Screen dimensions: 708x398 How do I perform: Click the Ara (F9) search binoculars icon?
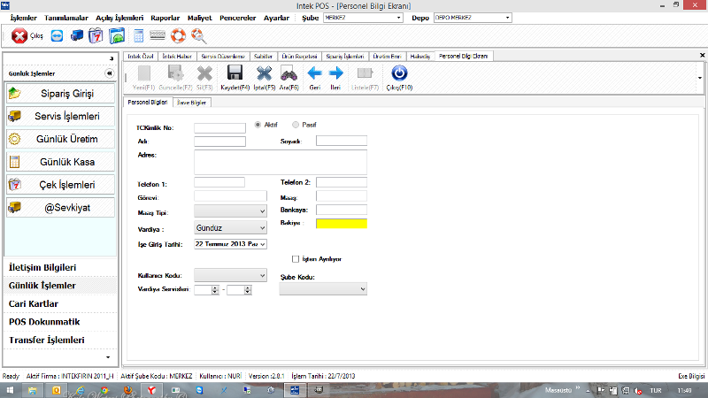(289, 73)
